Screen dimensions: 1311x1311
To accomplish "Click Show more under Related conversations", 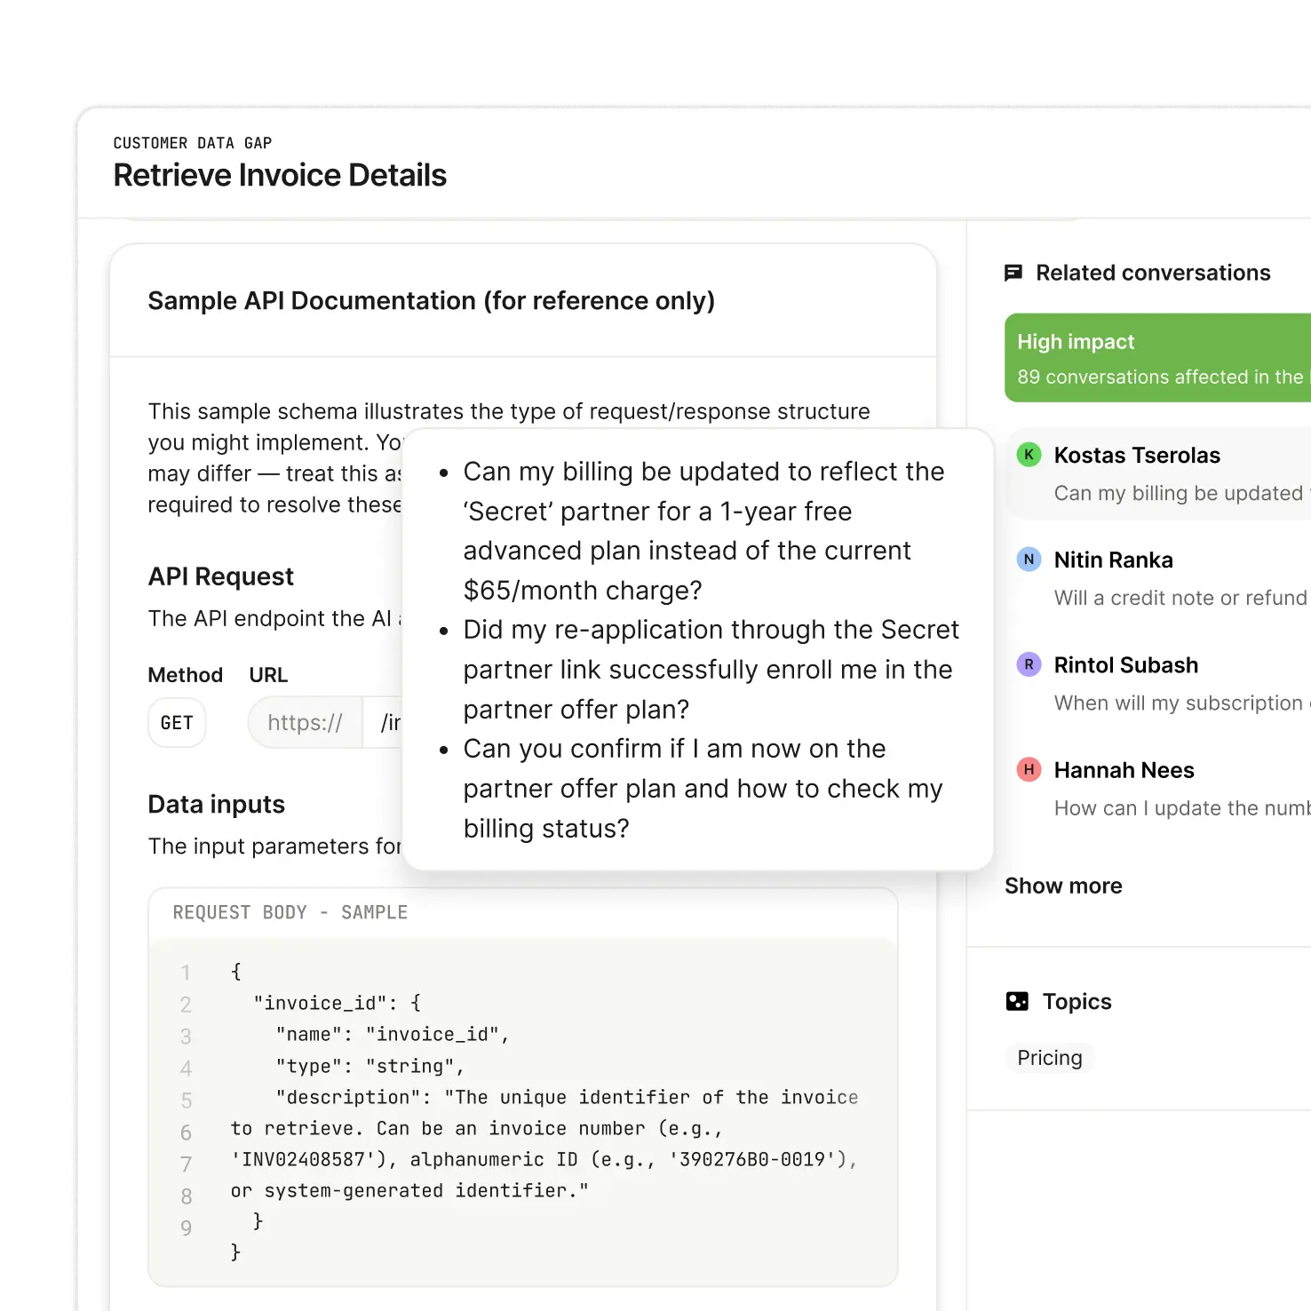I will [1063, 886].
